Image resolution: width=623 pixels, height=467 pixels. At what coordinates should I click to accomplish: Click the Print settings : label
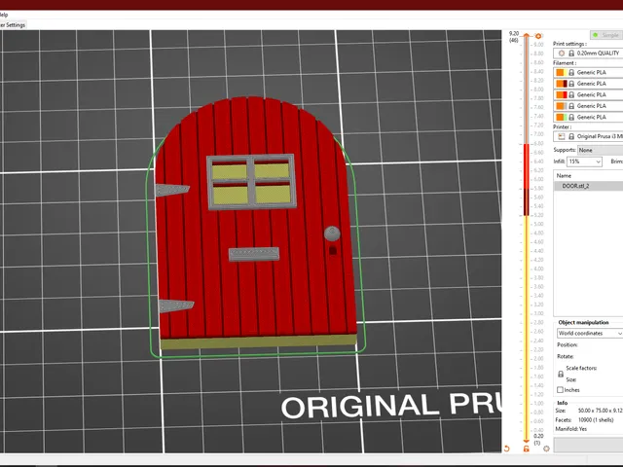coord(569,44)
